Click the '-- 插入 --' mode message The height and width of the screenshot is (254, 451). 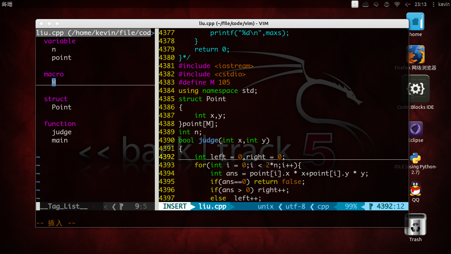click(55, 223)
